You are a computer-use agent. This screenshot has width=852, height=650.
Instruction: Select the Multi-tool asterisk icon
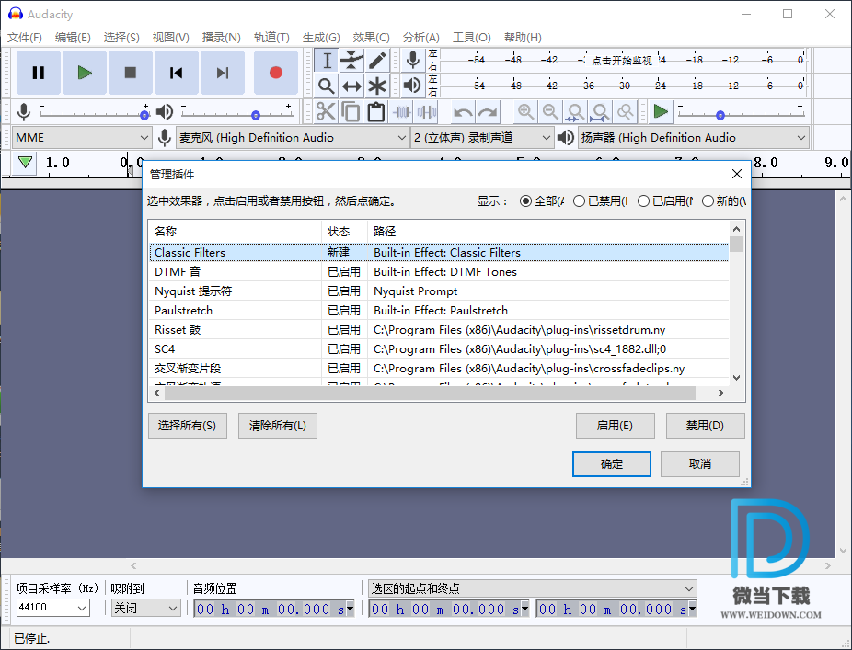pos(377,86)
